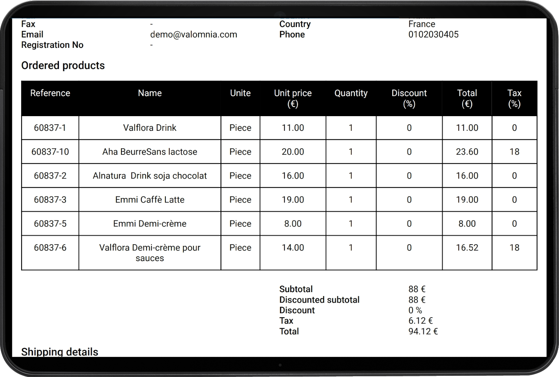
Task: Select reference cell 60837-10
Action: [x=50, y=152]
